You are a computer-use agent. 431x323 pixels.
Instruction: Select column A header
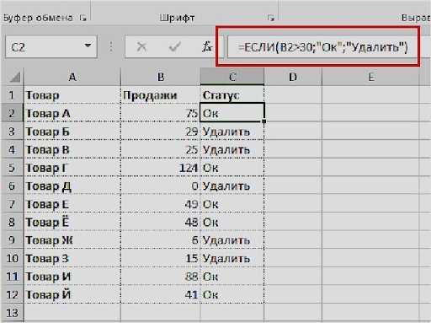click(72, 77)
